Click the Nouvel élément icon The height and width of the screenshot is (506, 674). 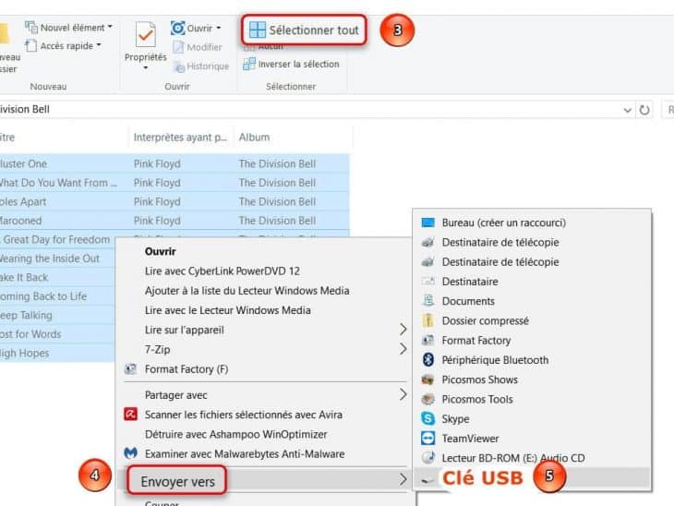click(31, 28)
